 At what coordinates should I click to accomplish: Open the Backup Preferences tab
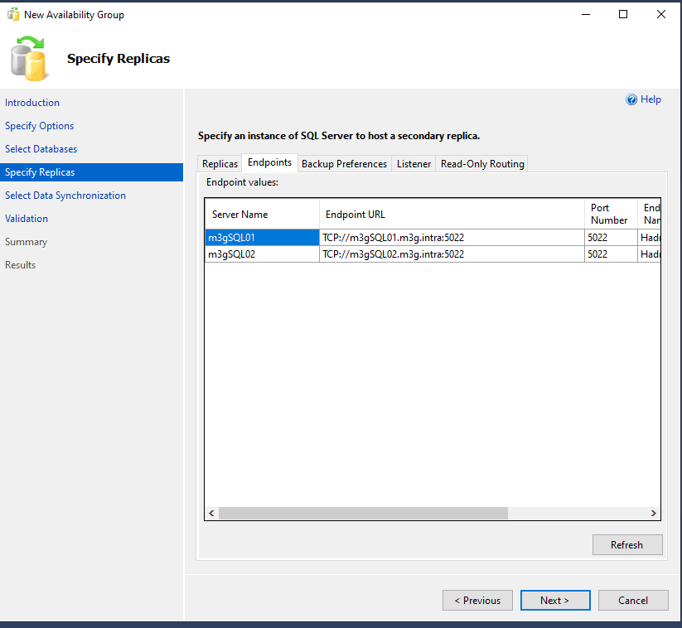coord(344,164)
